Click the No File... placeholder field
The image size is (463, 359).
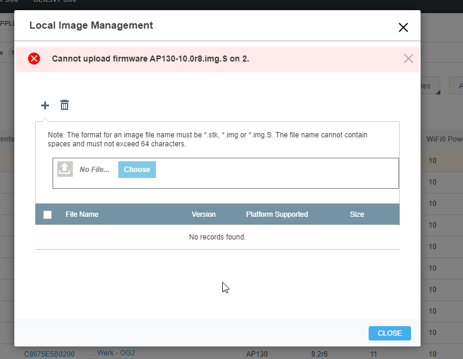(94, 170)
